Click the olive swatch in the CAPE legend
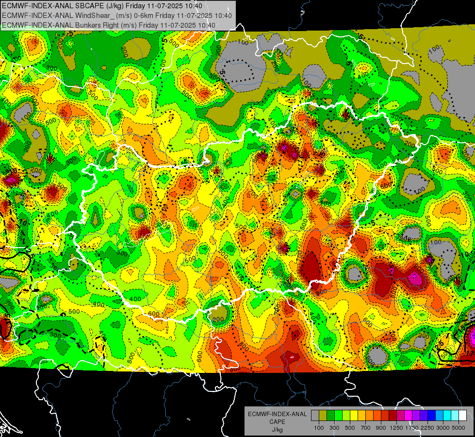The width and height of the screenshot is (475, 437). (323, 415)
